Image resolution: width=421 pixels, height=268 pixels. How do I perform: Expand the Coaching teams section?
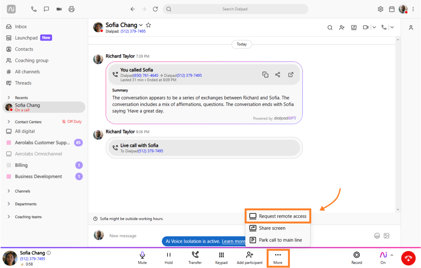9,217
